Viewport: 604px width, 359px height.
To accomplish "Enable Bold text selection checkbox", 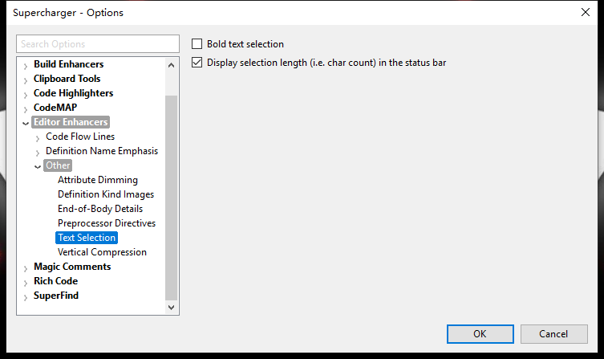I will pos(197,44).
